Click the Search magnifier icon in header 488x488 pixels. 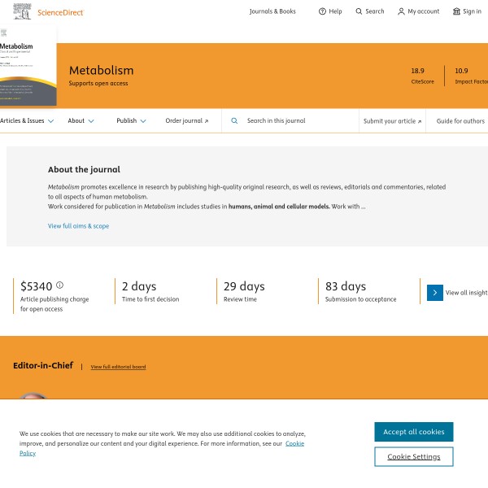tap(359, 11)
